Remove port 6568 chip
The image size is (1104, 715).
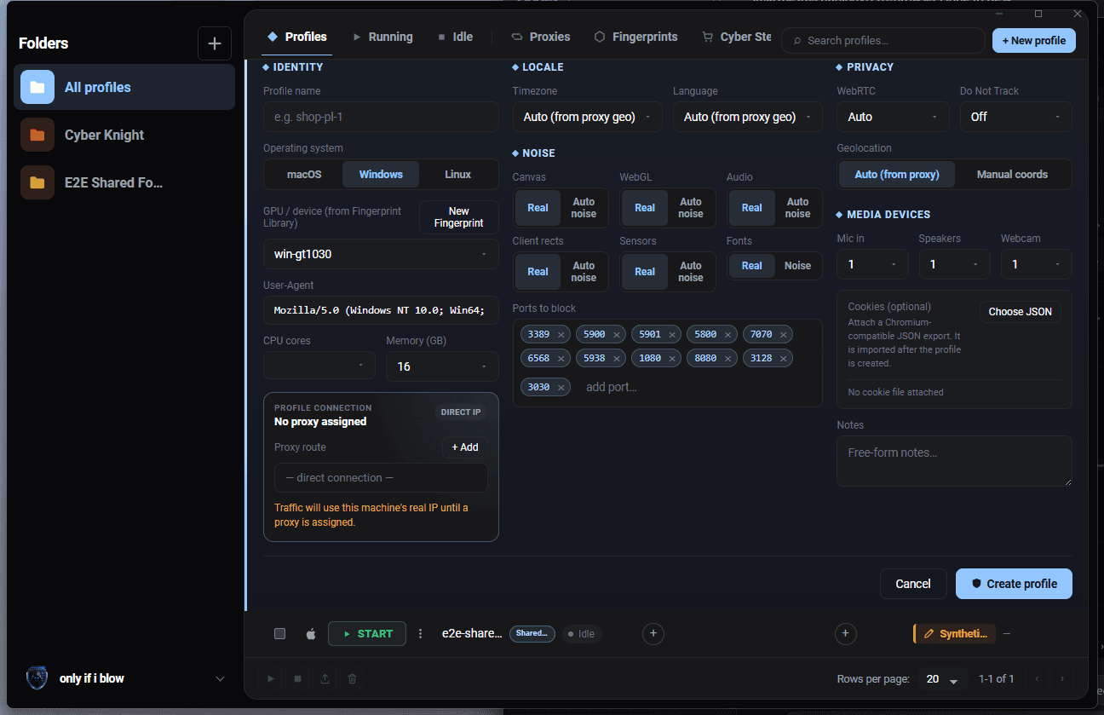click(561, 359)
